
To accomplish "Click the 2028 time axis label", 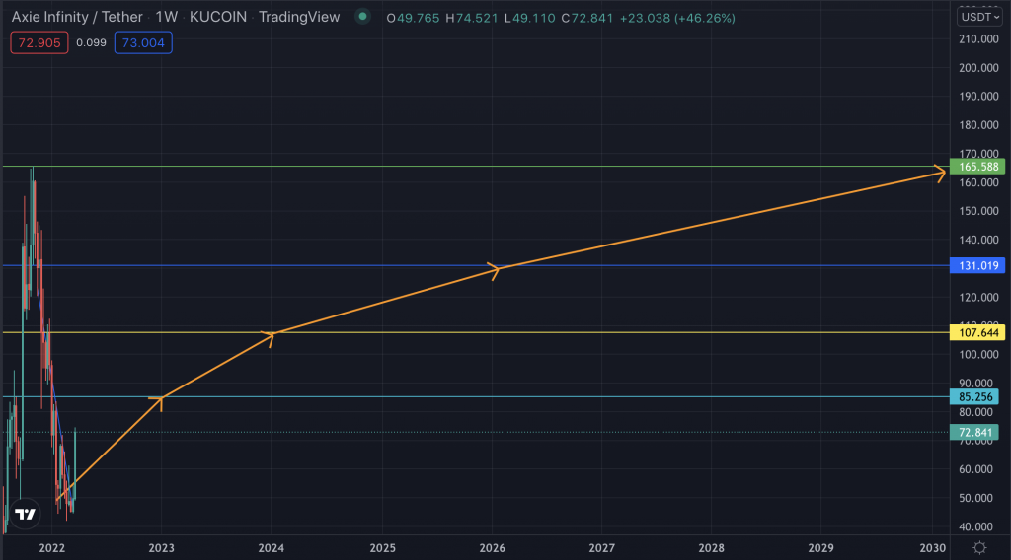I will [711, 548].
